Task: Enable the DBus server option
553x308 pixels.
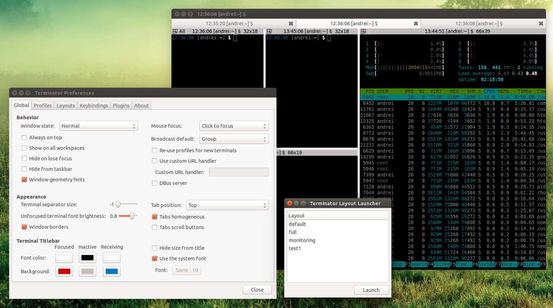Action: click(155, 183)
